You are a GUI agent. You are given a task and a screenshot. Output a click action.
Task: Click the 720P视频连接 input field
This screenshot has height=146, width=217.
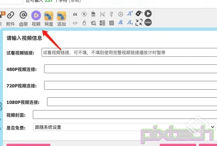(131, 85)
